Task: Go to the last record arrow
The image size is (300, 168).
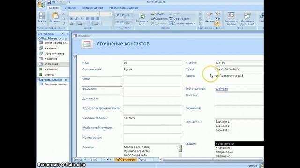Action: (x=107, y=159)
